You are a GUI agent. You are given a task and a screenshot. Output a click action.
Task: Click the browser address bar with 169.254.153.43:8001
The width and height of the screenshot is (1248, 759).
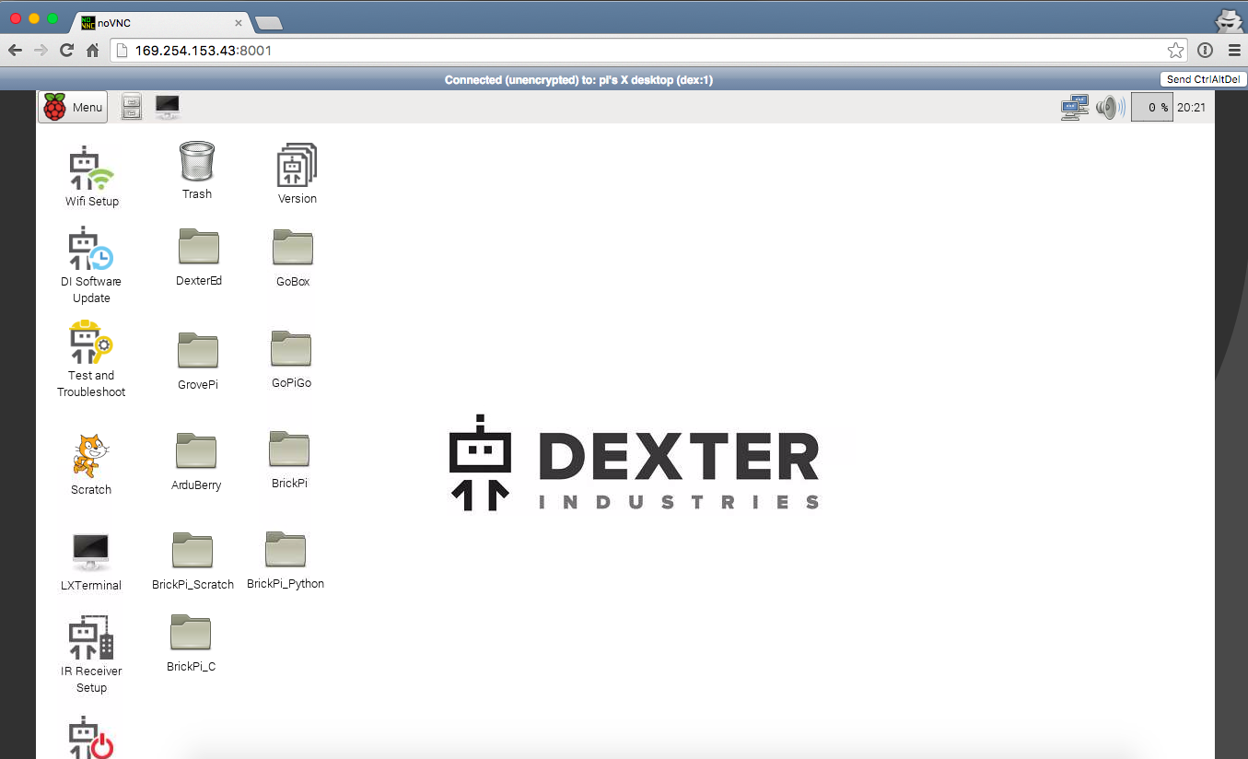pyautogui.click(x=648, y=51)
